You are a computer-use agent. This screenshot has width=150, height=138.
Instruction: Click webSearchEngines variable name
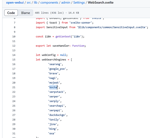click(54, 60)
